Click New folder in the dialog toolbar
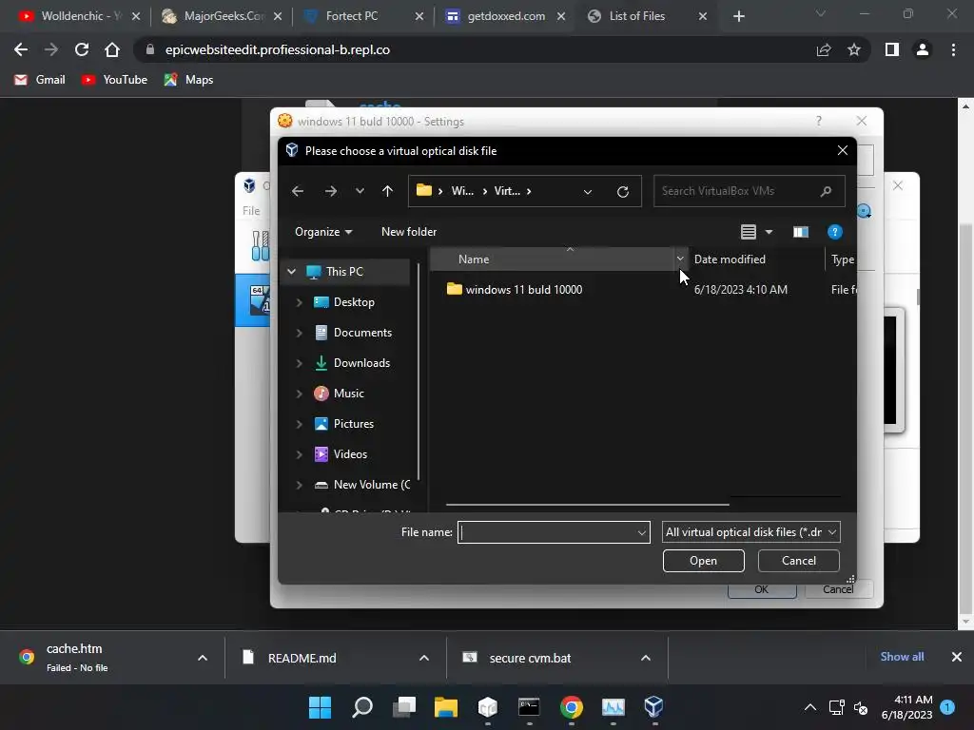Viewport: 974px width, 730px height. point(409,232)
